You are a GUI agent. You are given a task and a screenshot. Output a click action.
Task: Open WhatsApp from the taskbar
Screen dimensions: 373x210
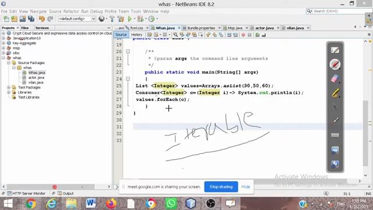pos(171,204)
